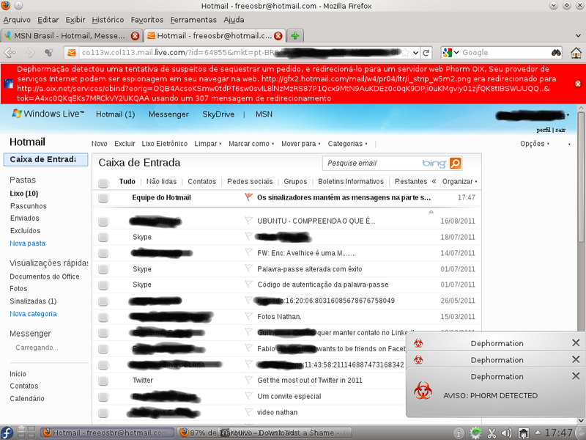Click the scissors clipboard icon in the system tray
Image resolution: width=586 pixels, height=440 pixels.
coord(493,433)
